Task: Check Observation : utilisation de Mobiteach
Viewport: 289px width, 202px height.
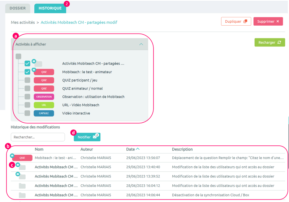Action: click(27, 97)
